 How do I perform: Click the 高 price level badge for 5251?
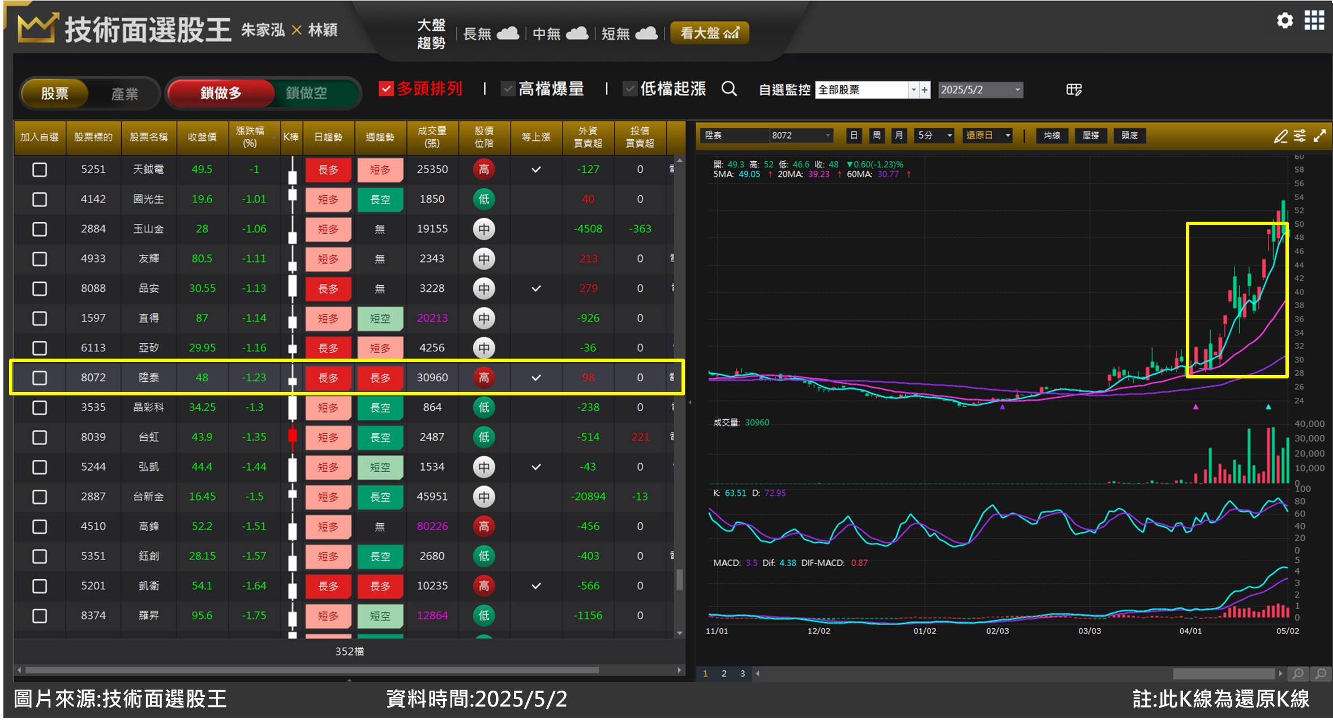pos(484,169)
